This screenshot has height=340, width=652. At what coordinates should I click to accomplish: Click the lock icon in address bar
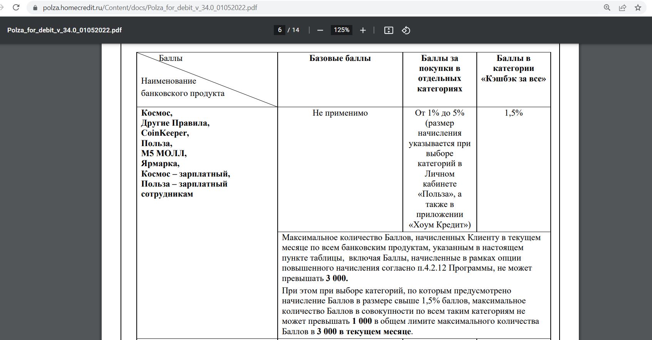click(x=35, y=8)
